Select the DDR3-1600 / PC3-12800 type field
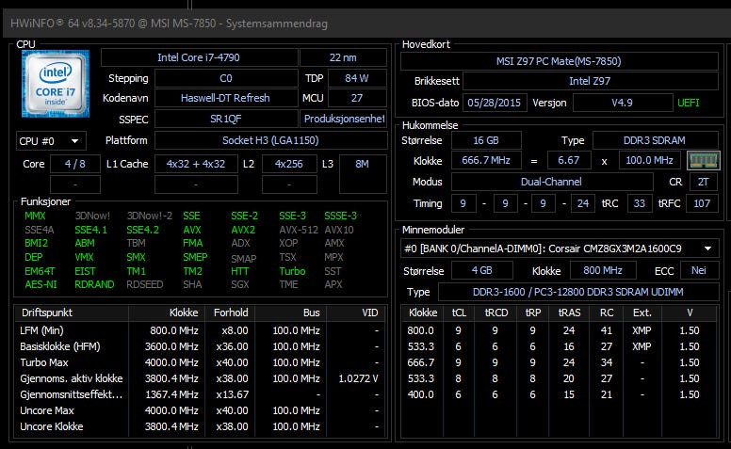The image size is (731, 449). 578,292
